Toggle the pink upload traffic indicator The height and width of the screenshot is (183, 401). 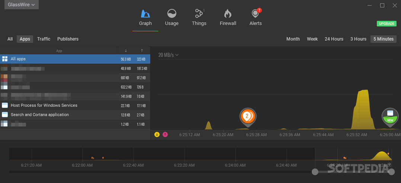(165, 134)
